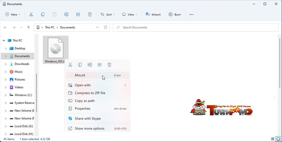
Task: Open the Sort dropdown menu
Action: click(108, 15)
